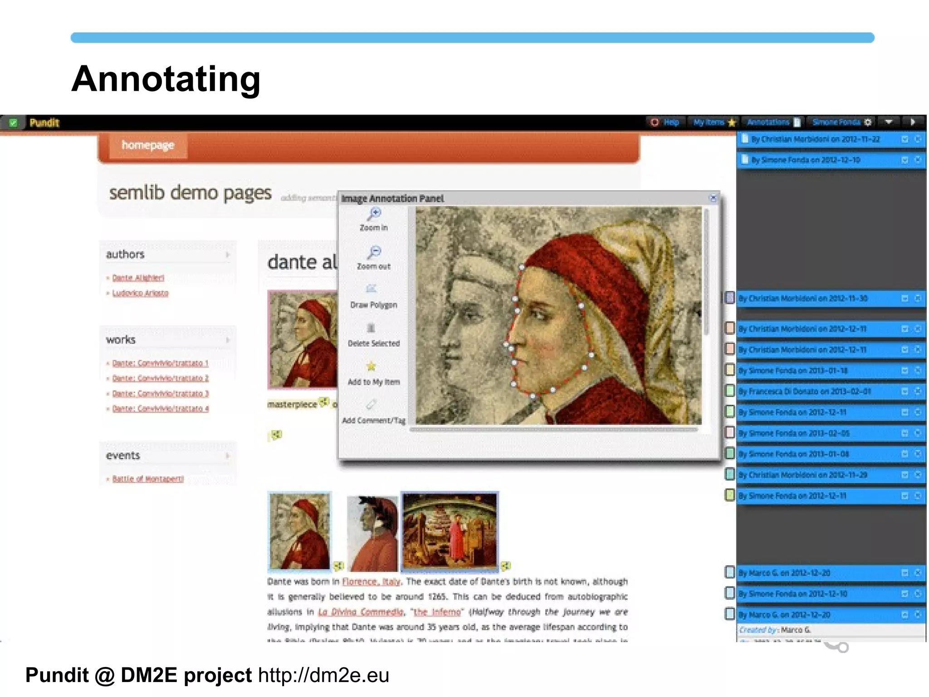This screenshot has height=697, width=929.
Task: Toggle the green Pundit checkbox
Action: [13, 123]
